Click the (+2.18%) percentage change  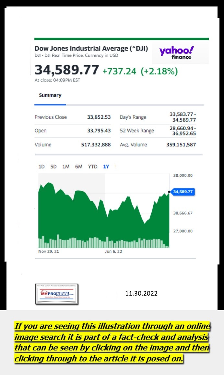click(x=159, y=71)
